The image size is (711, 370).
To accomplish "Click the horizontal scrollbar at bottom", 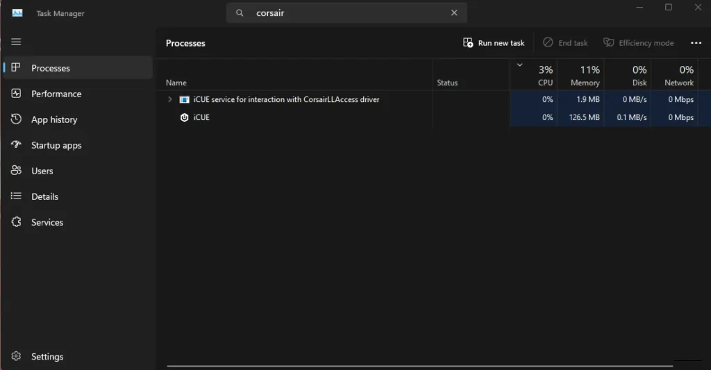I will pos(420,366).
